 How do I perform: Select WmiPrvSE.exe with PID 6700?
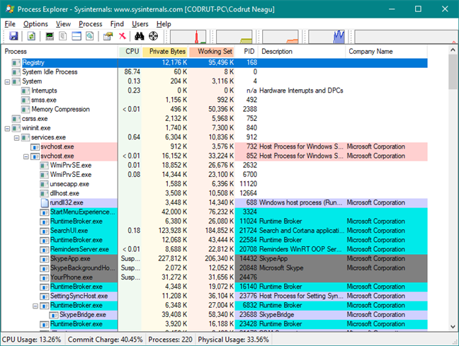[215, 175]
